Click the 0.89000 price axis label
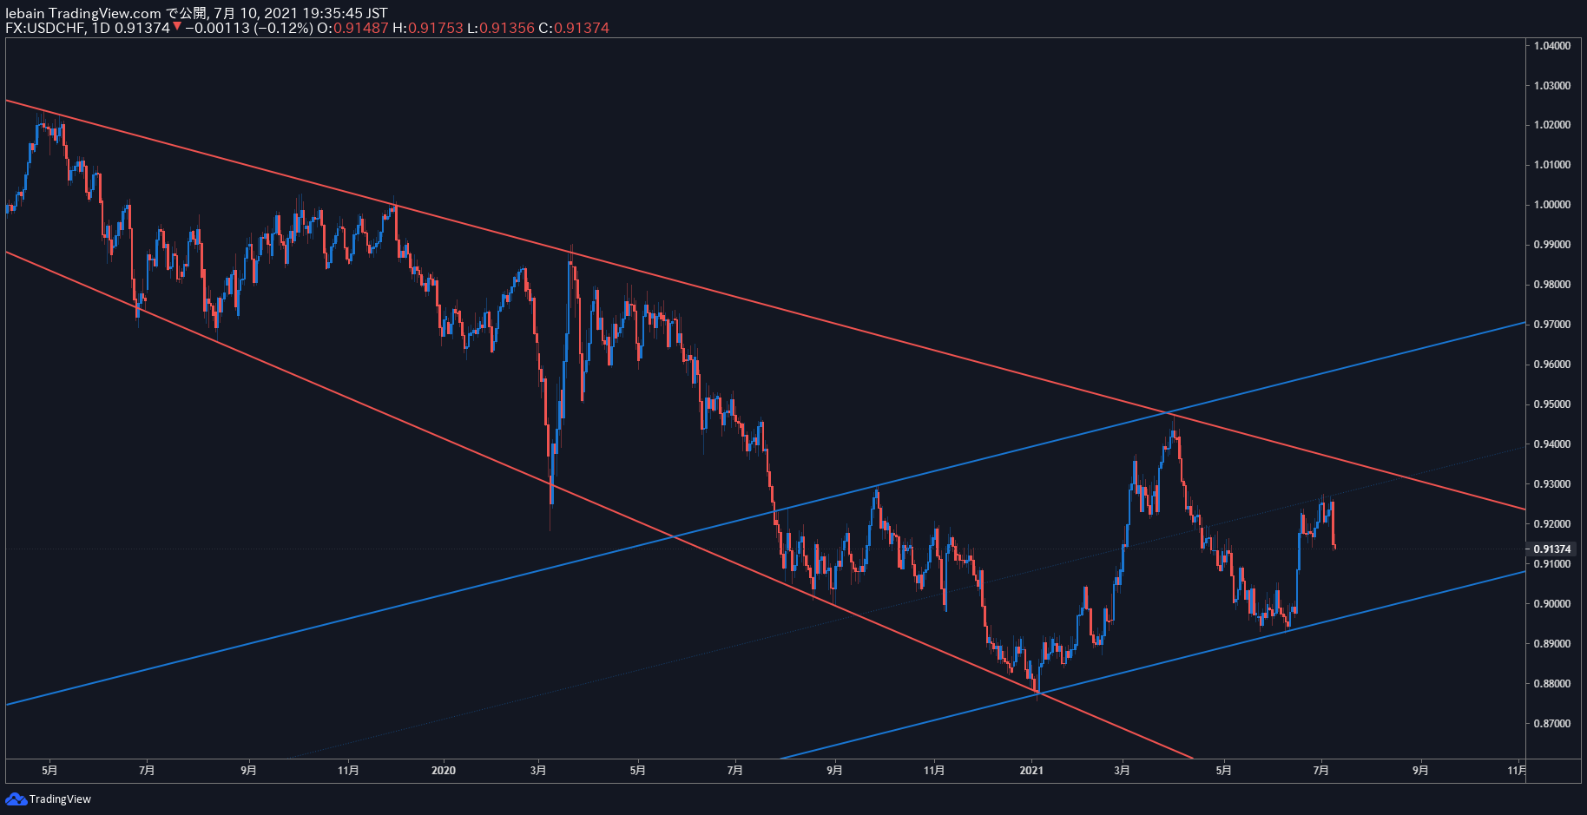This screenshot has height=815, width=1587. pos(1552,644)
